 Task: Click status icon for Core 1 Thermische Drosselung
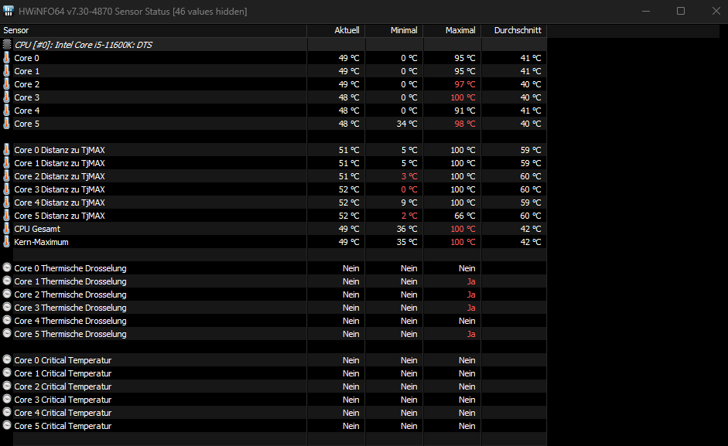click(7, 281)
